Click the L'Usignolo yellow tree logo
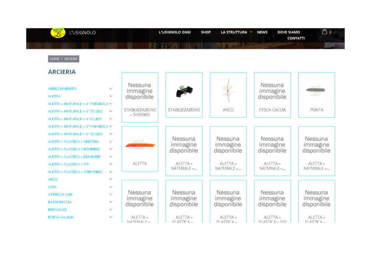 tap(58, 33)
